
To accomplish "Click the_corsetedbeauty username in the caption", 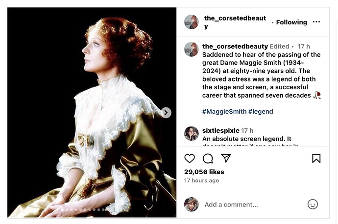I will 235,46.
